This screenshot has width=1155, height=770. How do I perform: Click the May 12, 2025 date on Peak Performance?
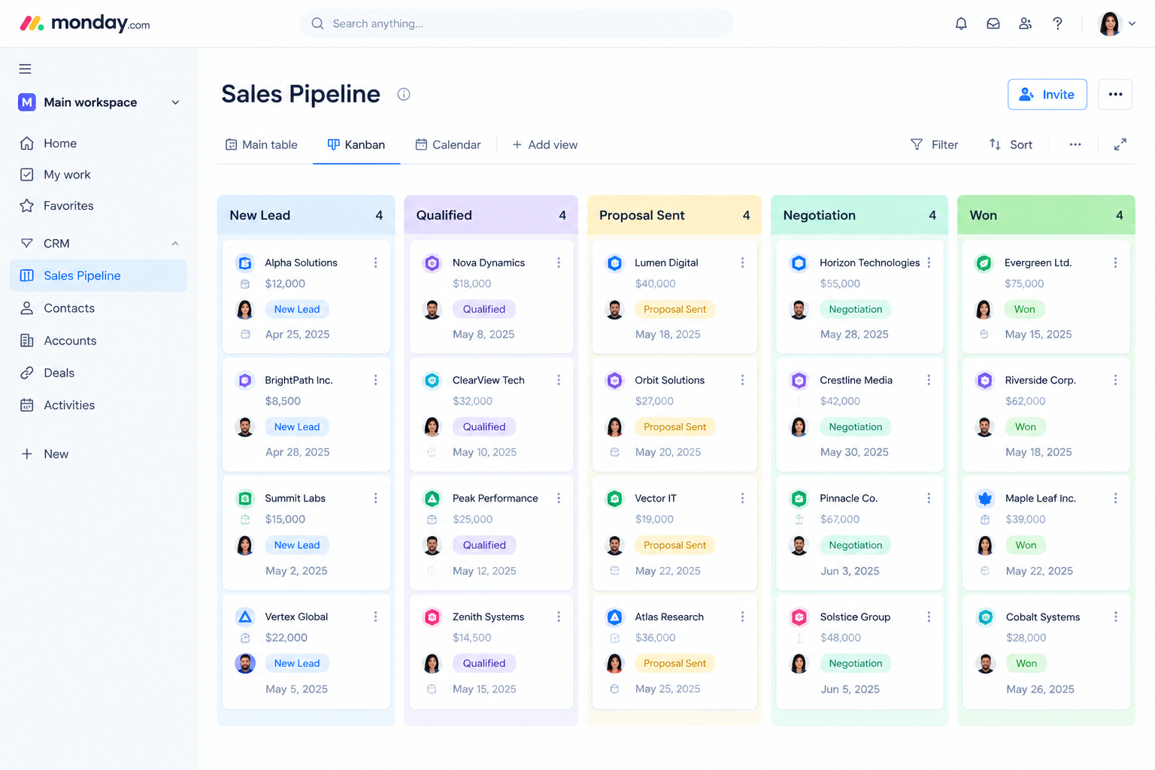click(484, 571)
